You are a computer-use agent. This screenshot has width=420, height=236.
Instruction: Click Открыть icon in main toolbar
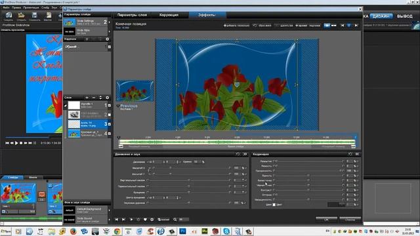click(x=22, y=16)
